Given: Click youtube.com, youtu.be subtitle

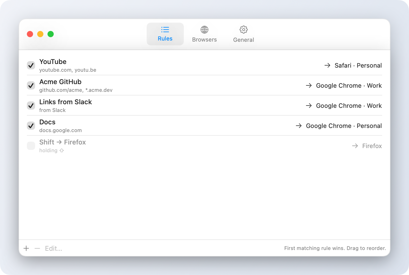Looking at the screenshot, I should tap(68, 70).
